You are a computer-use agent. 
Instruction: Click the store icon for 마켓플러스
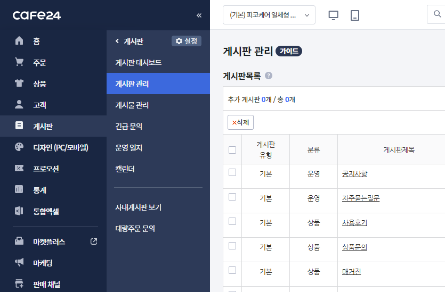coord(19,241)
